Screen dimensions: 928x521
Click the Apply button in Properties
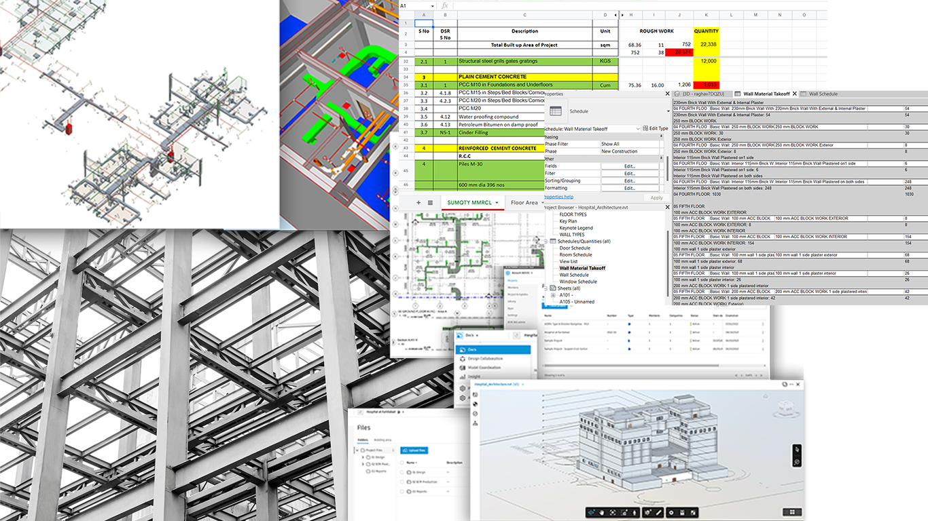point(656,198)
